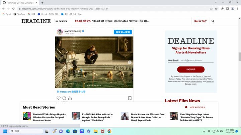This screenshot has height=135, width=241.
Task: Open the Privacy Policy link under signup
Action: [x=175, y=79]
